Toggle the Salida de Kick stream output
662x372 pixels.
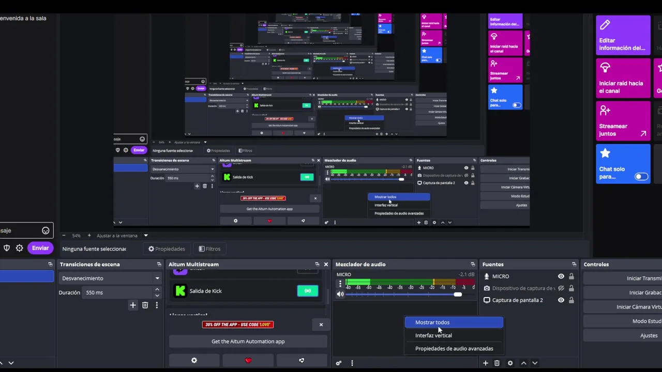(x=308, y=291)
